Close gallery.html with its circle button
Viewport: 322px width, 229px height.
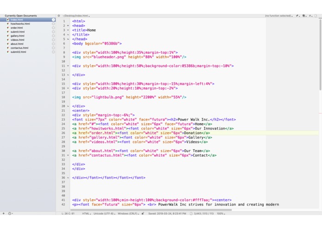53,36
